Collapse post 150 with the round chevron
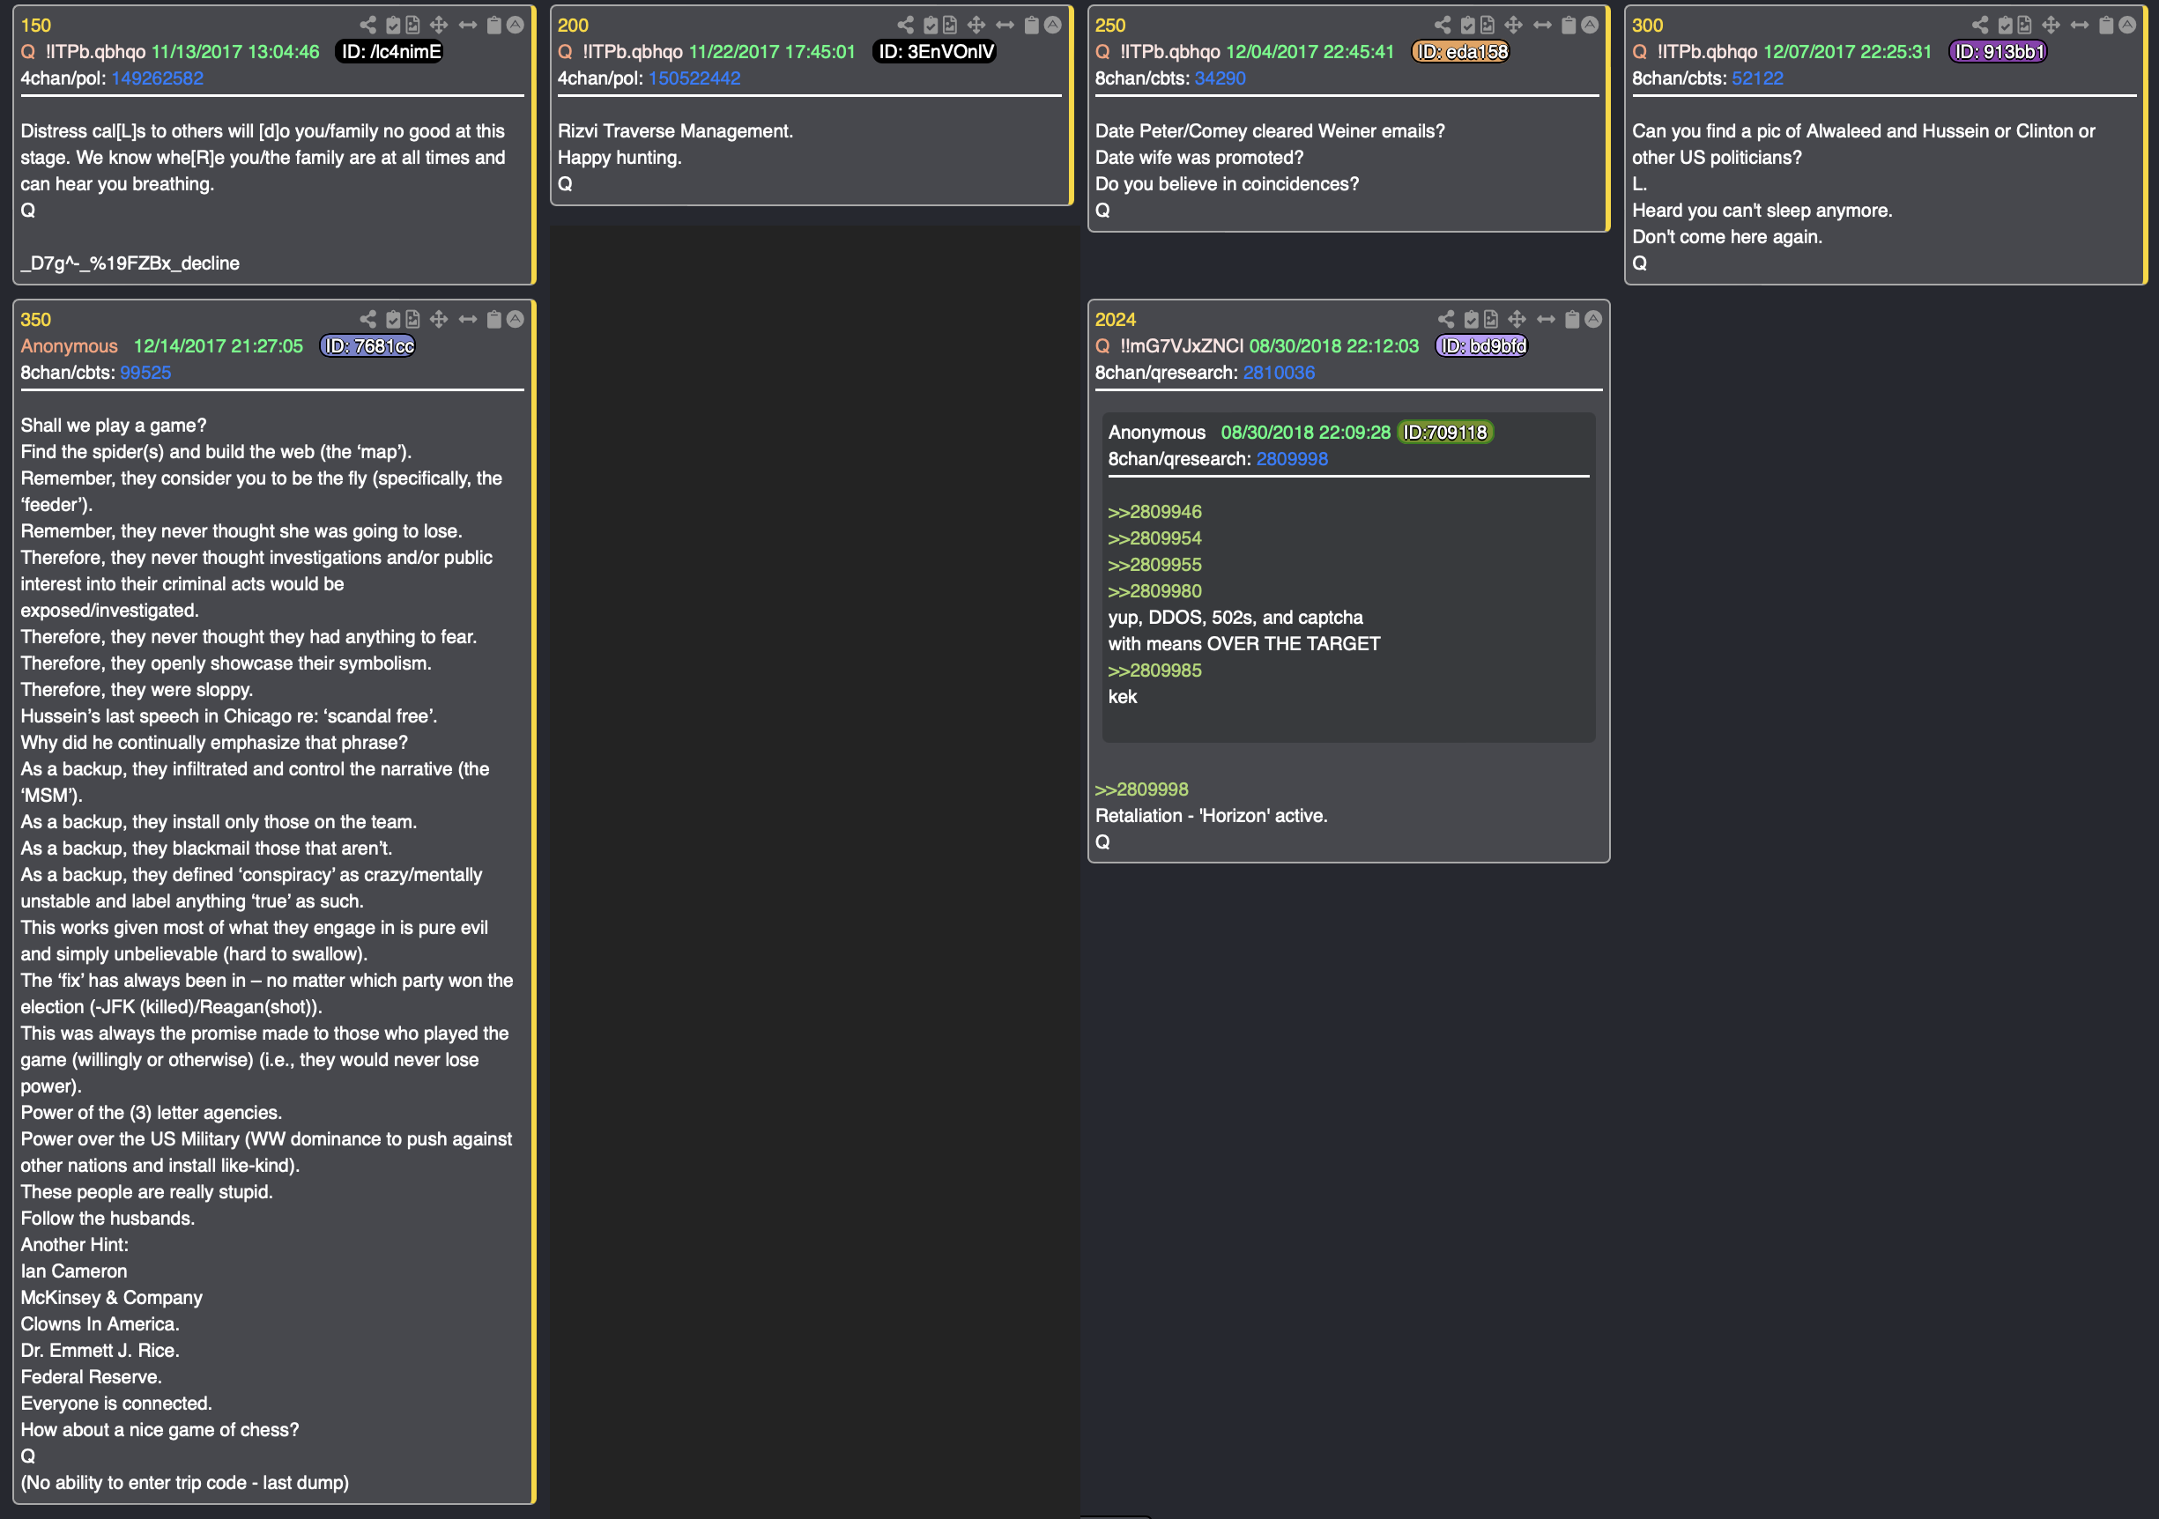 tap(516, 26)
